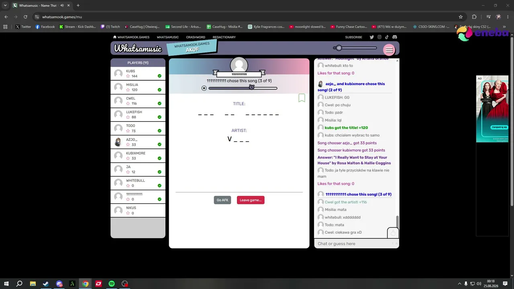
Task: Mute the tab via speaker icon
Action: click(x=61, y=6)
